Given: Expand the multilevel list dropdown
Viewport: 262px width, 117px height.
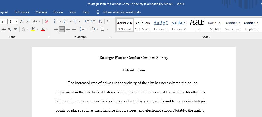Looking at the screenshot, I should pyautogui.click(x=80, y=21).
